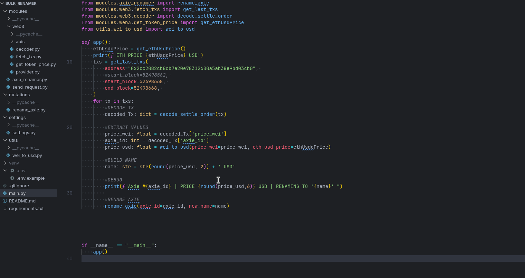Click the .gitignore file icon
Image resolution: width=525 pixels, height=278 pixels.
(5, 186)
